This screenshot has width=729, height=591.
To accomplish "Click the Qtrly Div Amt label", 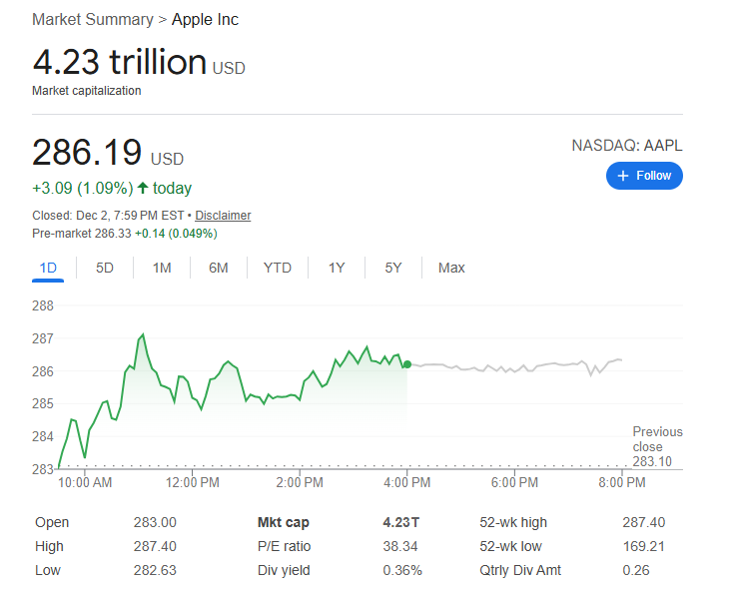I will pyautogui.click(x=520, y=571).
